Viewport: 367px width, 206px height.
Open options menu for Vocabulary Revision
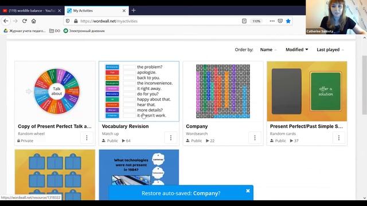[171, 138]
